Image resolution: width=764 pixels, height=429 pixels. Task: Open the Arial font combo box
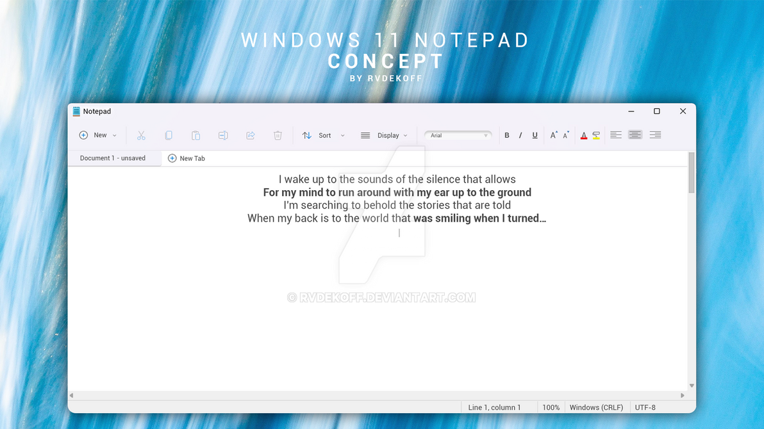tap(458, 135)
